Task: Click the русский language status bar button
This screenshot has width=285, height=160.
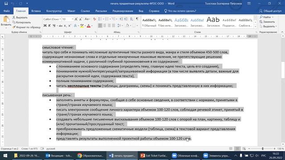Action: (51, 148)
